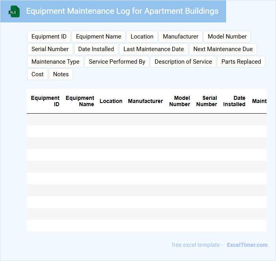The image size is (276, 261).
Task: Select the Cost tag
Action: [37, 74]
